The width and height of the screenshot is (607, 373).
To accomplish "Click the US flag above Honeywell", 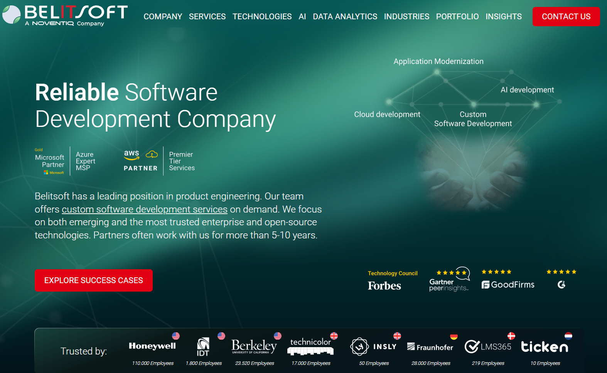I will click(x=176, y=336).
